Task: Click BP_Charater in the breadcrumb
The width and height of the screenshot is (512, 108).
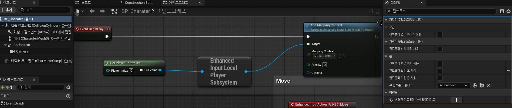Action: pyautogui.click(x=135, y=11)
